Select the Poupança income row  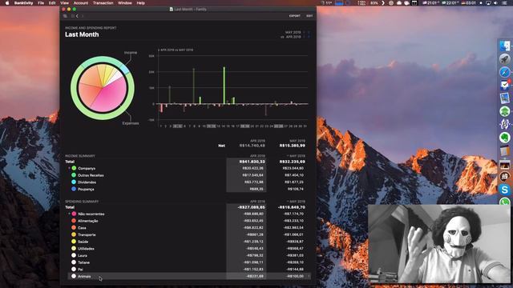click(x=188, y=189)
